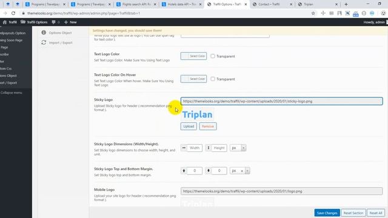The height and width of the screenshot is (218, 388).
Task: Open Import / Export section
Action: [x=61, y=42]
